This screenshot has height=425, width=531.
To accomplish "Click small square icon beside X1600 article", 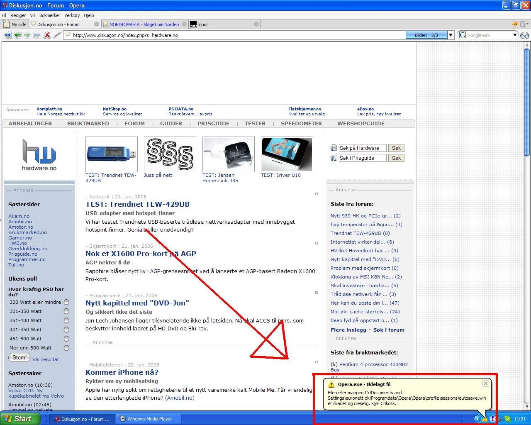I will pos(317,243).
